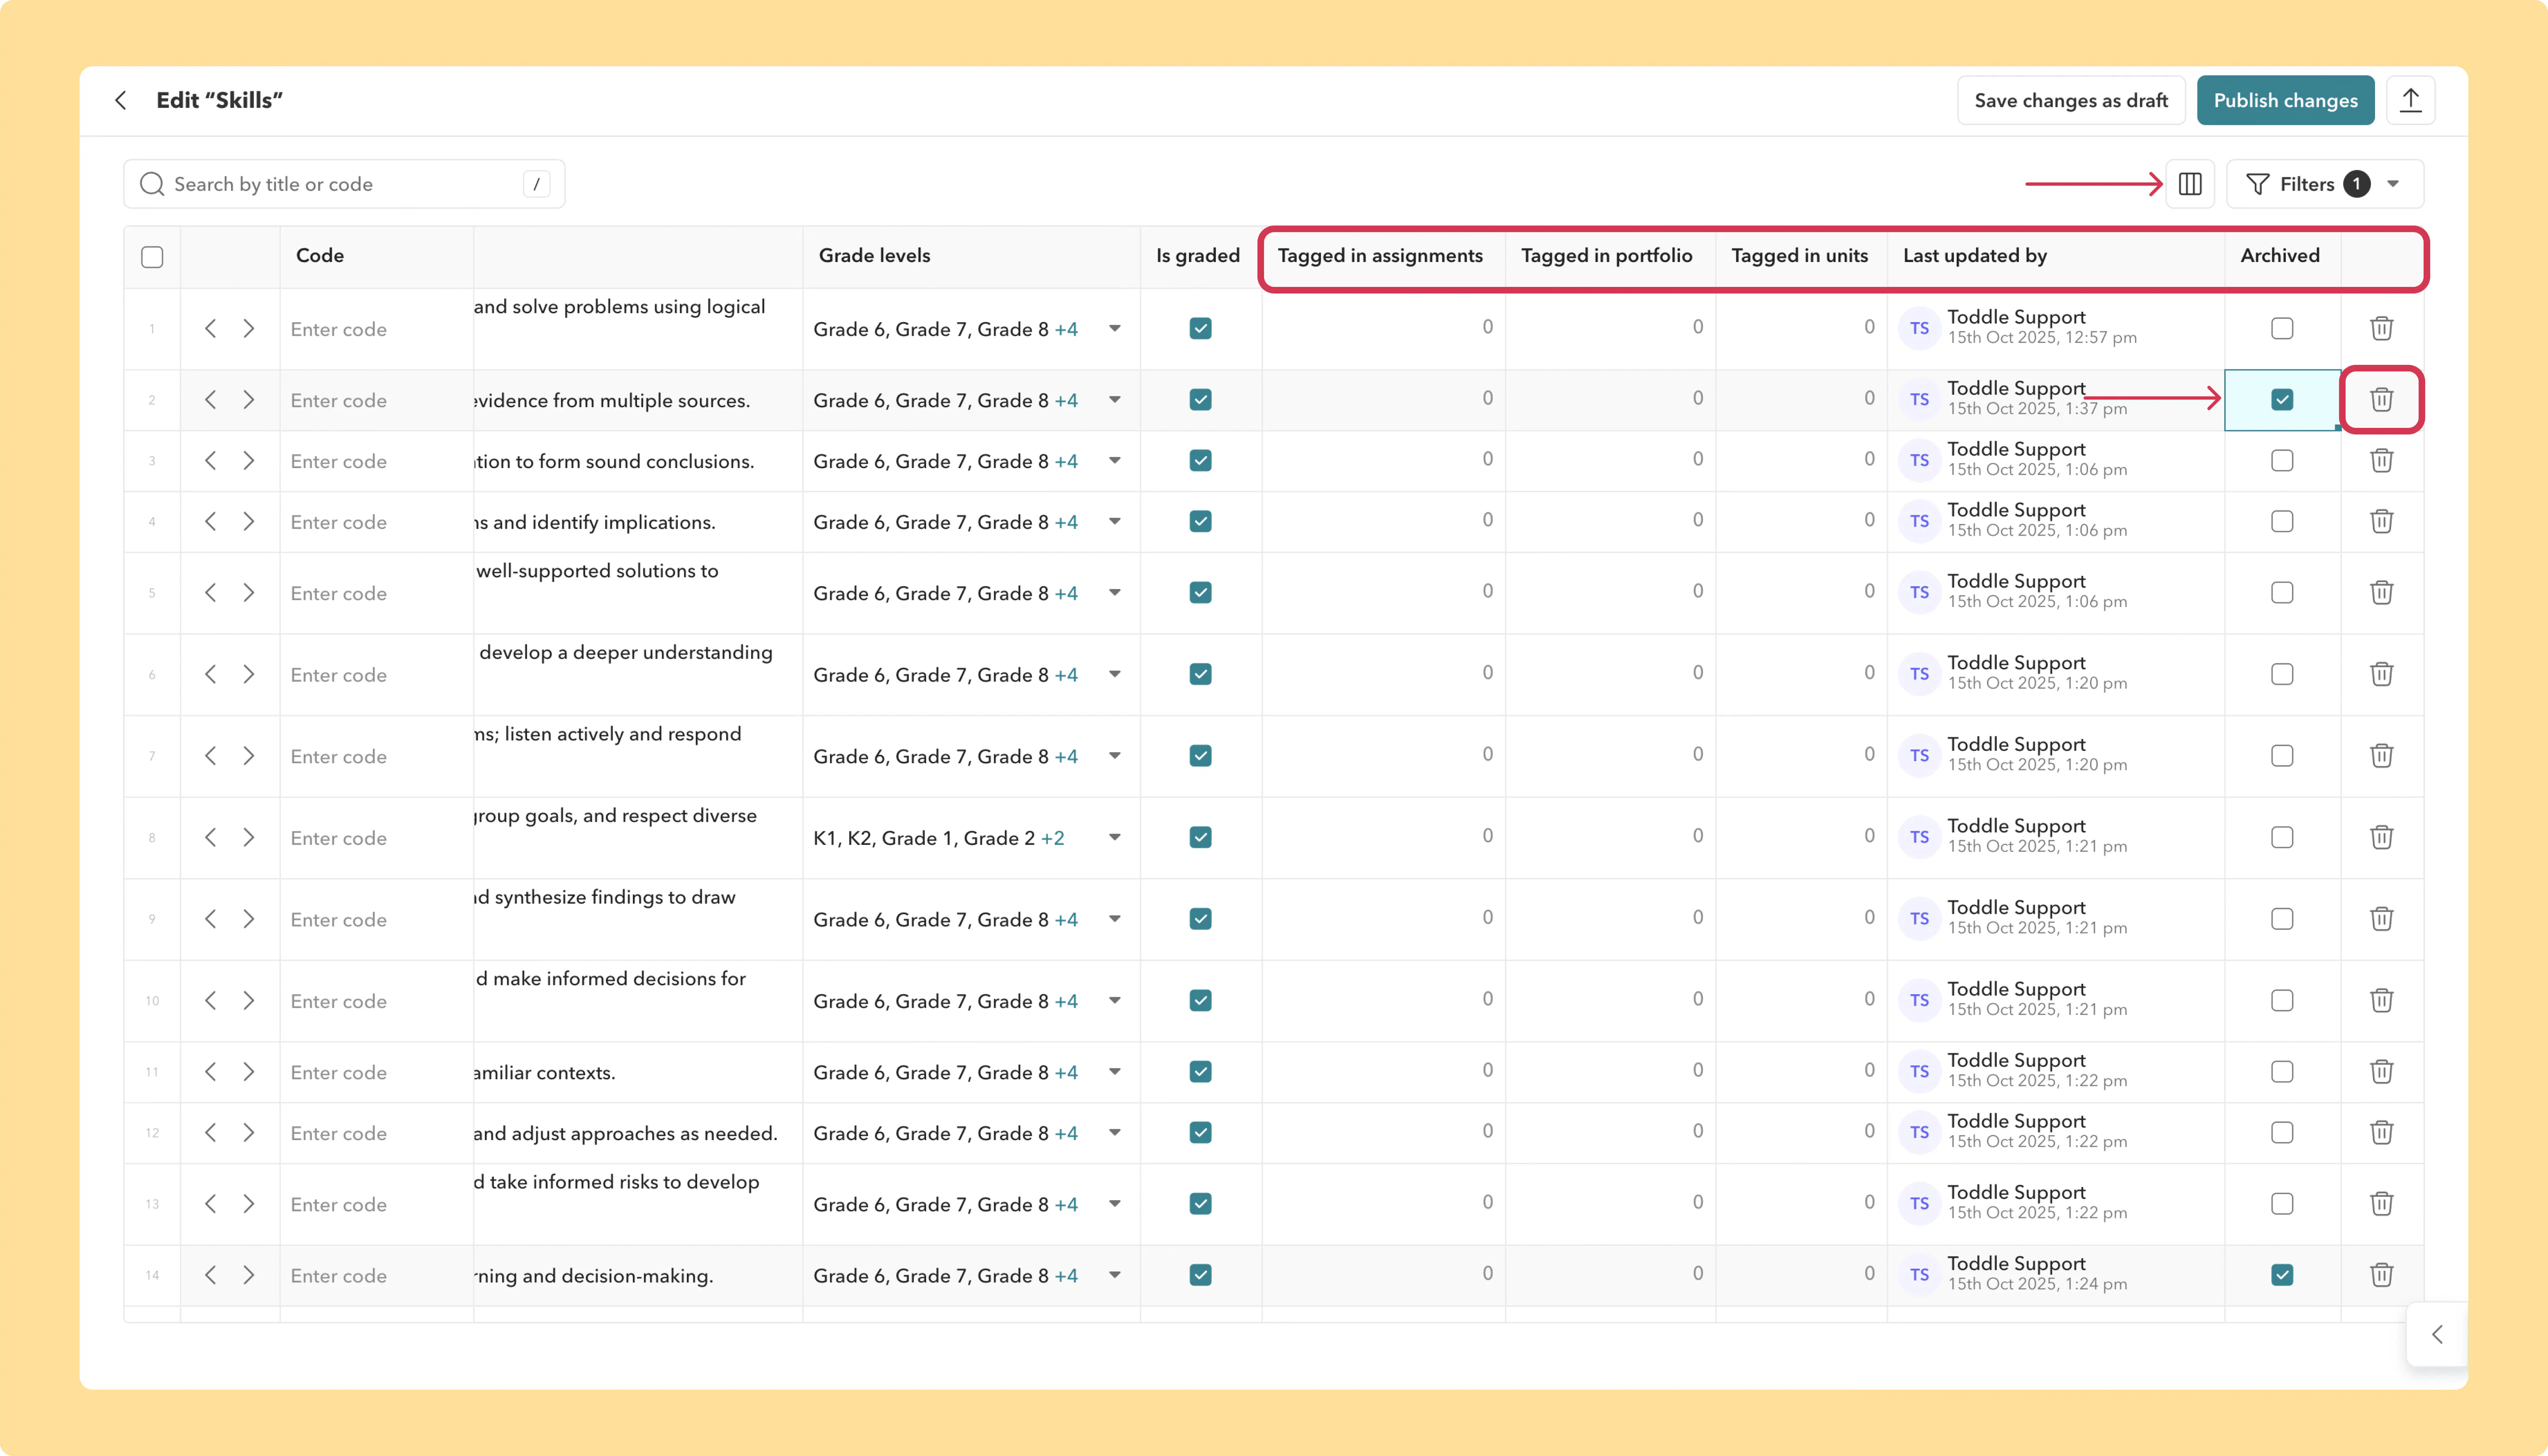Outdent row 1 with left arrow
This screenshot has height=1456, width=2548.
click(x=210, y=328)
